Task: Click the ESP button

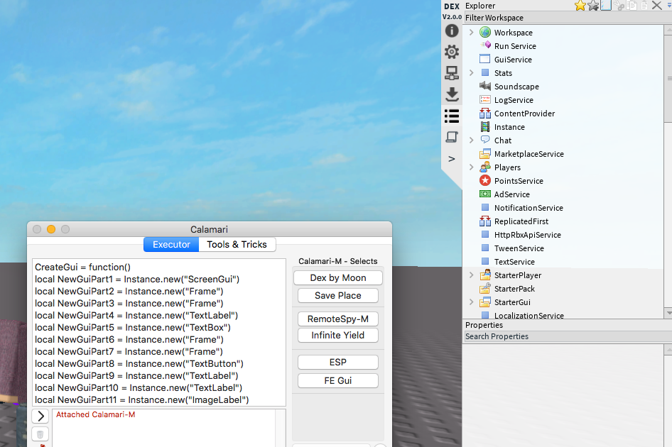Action: coord(337,363)
